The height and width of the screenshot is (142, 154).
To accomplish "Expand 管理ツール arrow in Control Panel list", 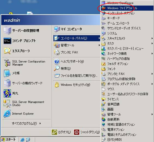I will [152, 114].
